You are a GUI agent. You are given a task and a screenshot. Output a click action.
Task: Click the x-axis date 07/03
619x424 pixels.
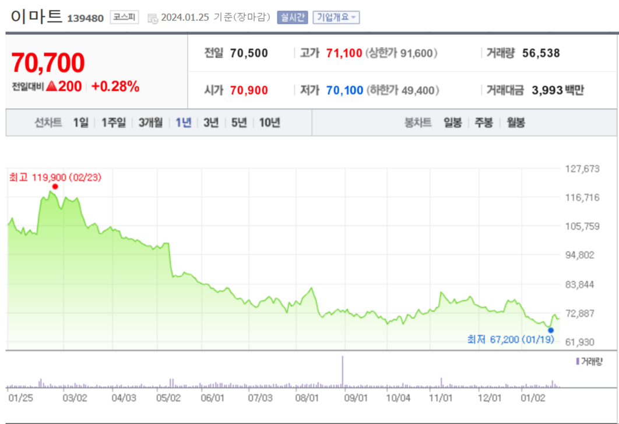[x=260, y=398]
